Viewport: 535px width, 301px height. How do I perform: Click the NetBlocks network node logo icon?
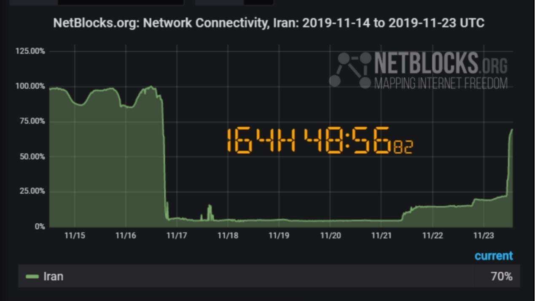click(x=349, y=70)
